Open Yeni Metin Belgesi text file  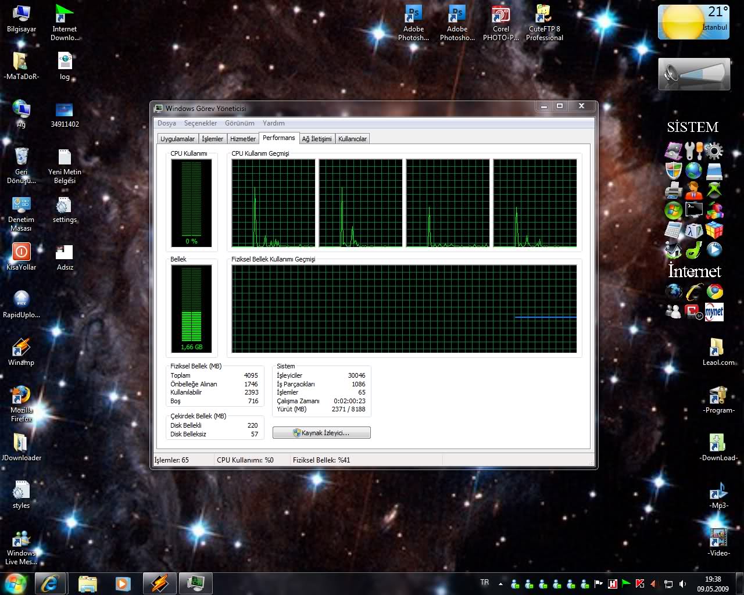click(65, 165)
